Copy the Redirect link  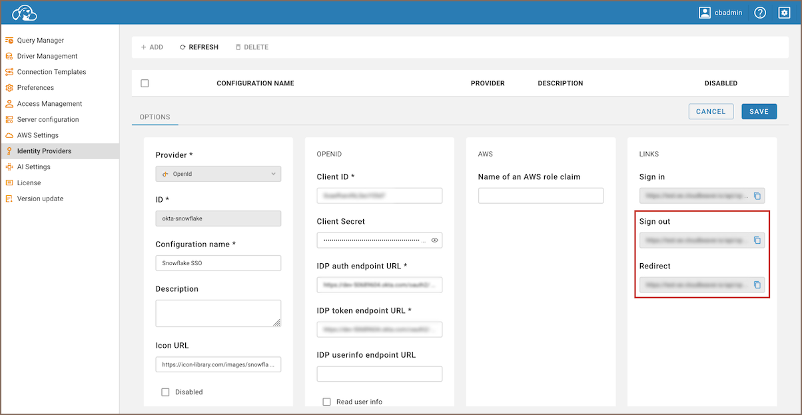click(757, 285)
